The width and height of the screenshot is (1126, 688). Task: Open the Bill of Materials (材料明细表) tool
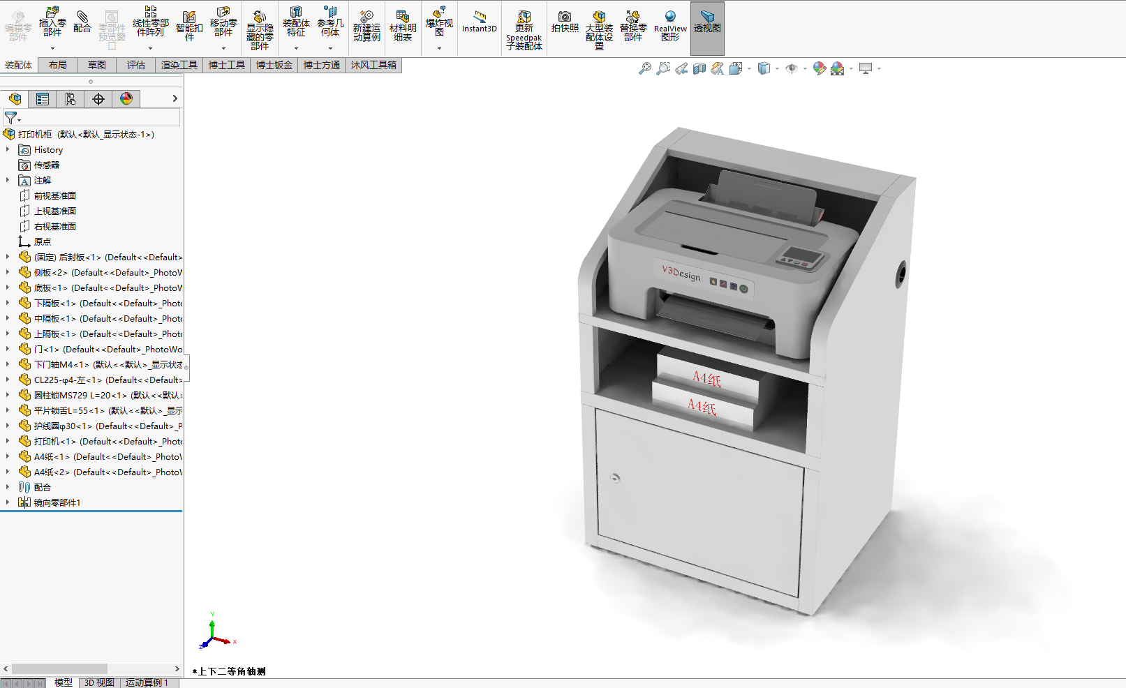click(x=403, y=26)
